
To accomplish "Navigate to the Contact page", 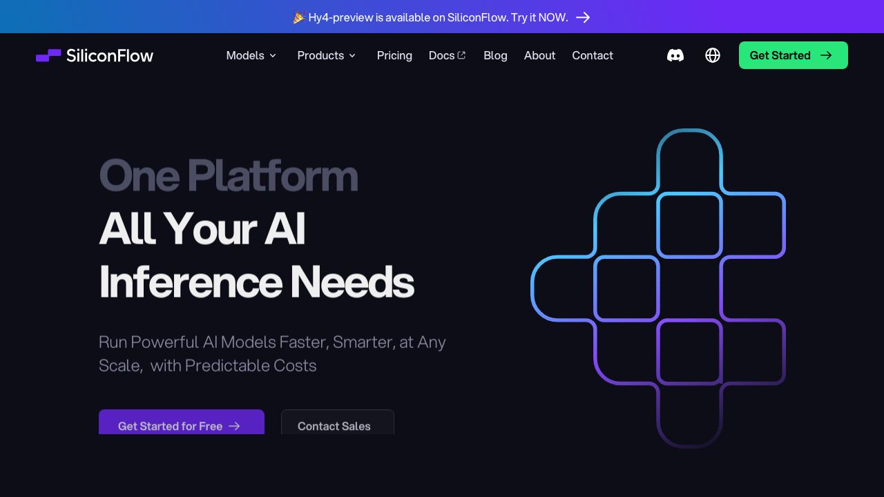I will coord(593,55).
